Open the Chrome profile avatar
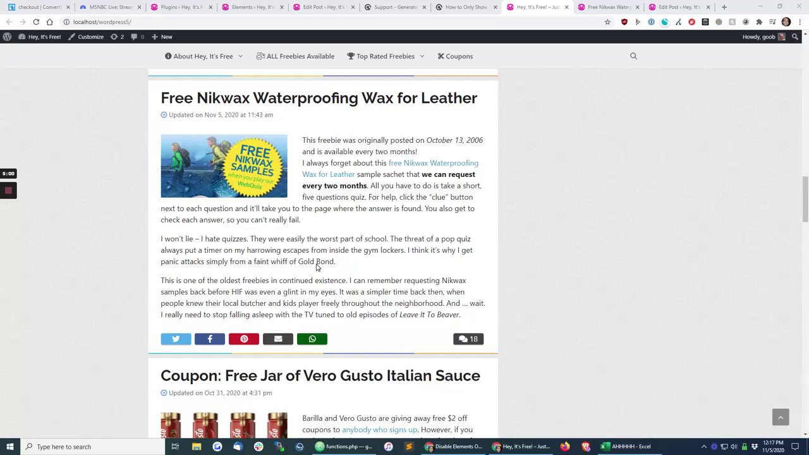The width and height of the screenshot is (809, 455). click(786, 22)
